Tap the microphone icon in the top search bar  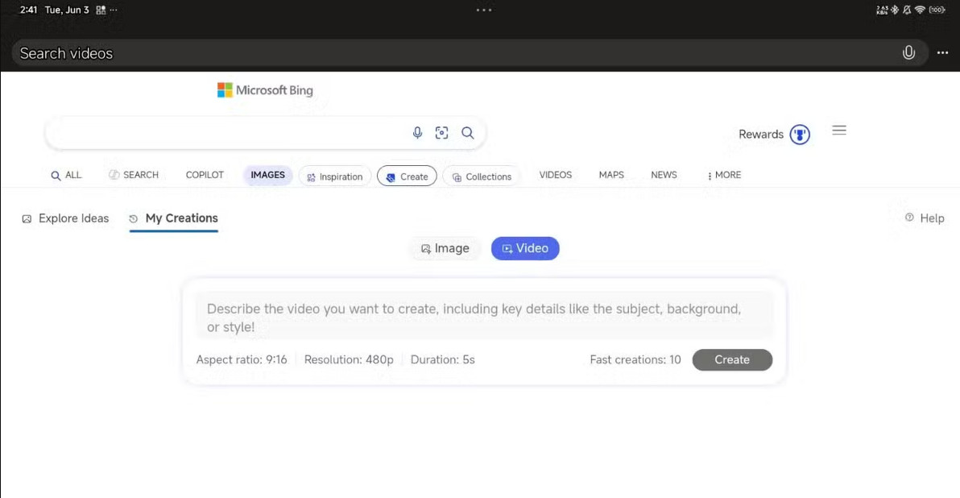coord(908,52)
